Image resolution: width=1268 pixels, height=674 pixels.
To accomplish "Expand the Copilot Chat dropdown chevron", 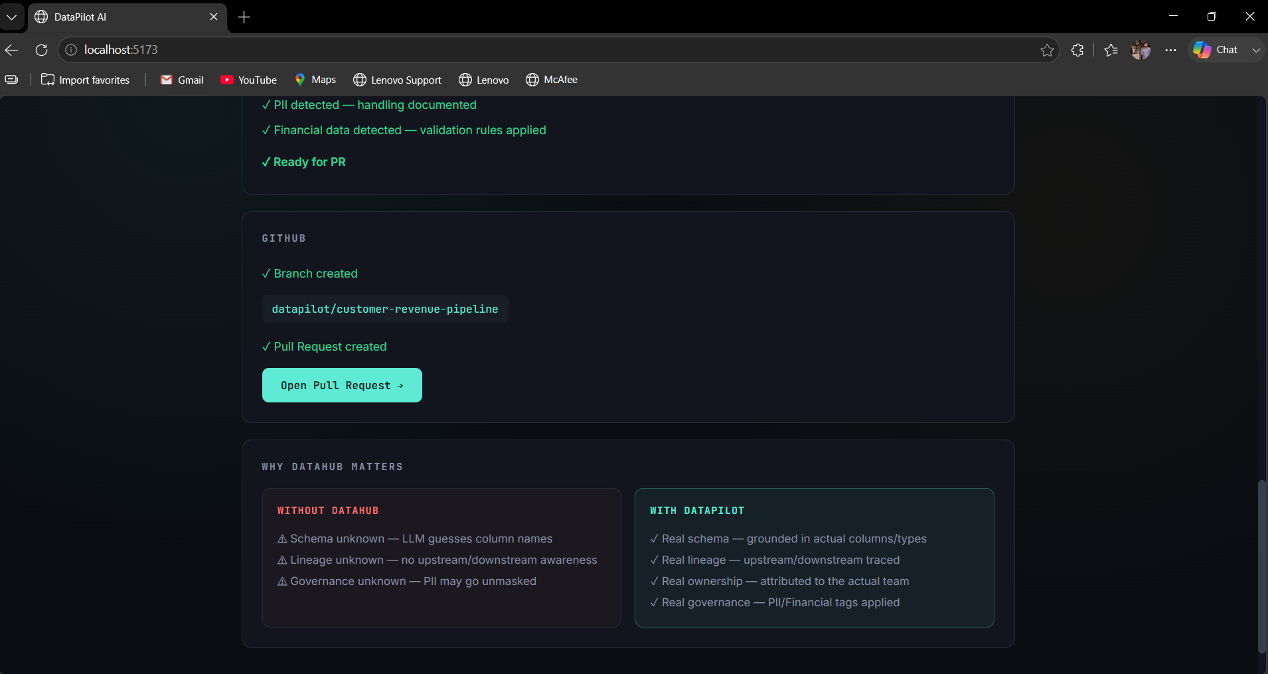I will click(x=1255, y=50).
